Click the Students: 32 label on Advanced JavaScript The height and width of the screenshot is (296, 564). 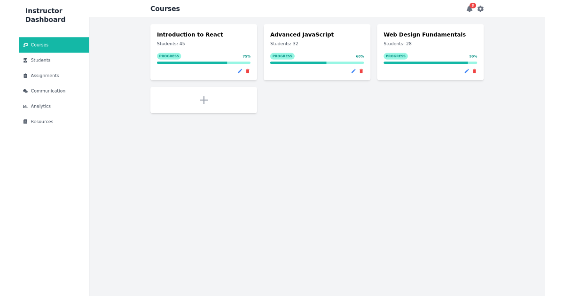285,43
